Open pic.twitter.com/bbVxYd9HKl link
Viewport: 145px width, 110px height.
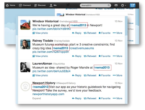pyautogui.click(x=51, y=29)
